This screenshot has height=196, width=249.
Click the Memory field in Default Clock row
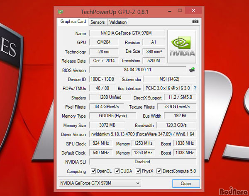click(143, 152)
